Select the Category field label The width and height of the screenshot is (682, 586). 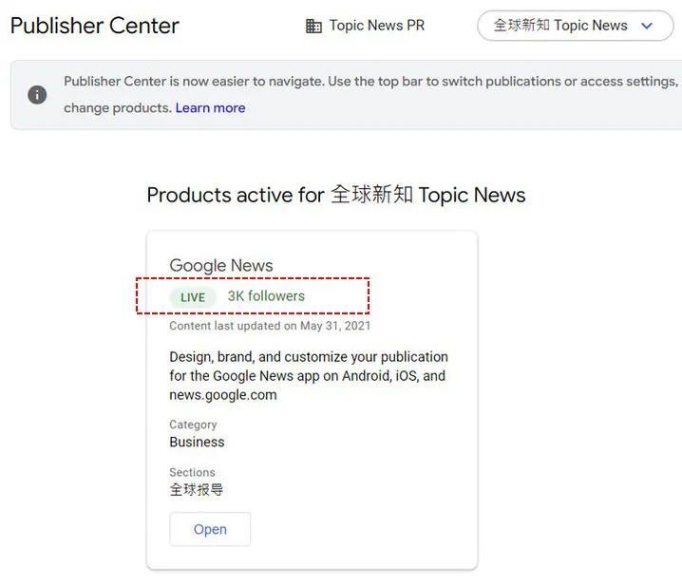pyautogui.click(x=193, y=425)
